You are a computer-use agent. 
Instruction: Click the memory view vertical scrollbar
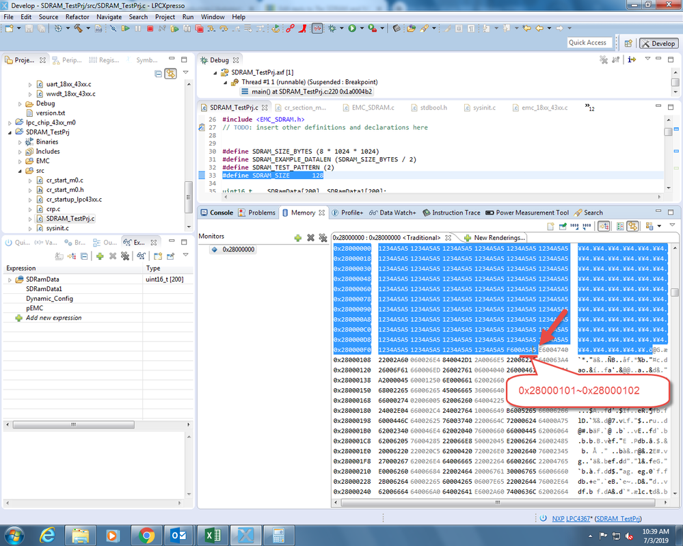pos(675,292)
